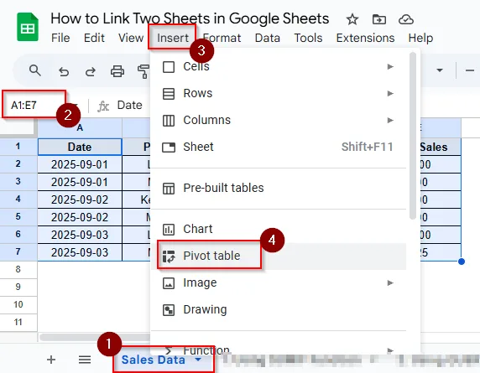Open the Extensions menu
Screen dimensions: 480x373
(x=365, y=38)
